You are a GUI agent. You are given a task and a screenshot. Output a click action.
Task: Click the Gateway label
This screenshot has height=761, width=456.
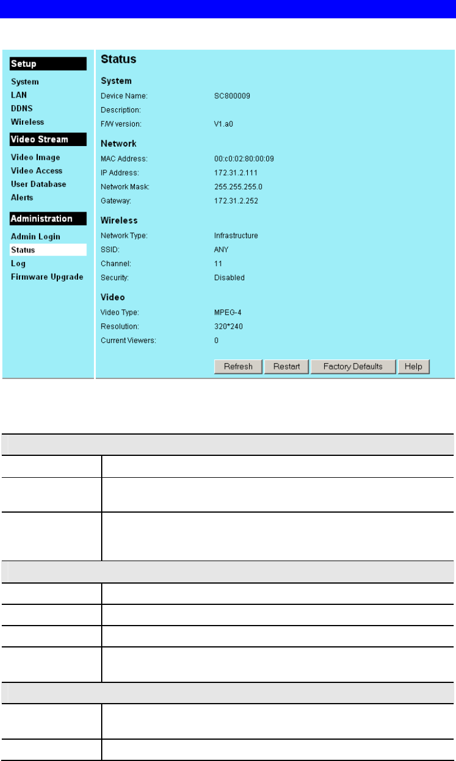pos(115,201)
